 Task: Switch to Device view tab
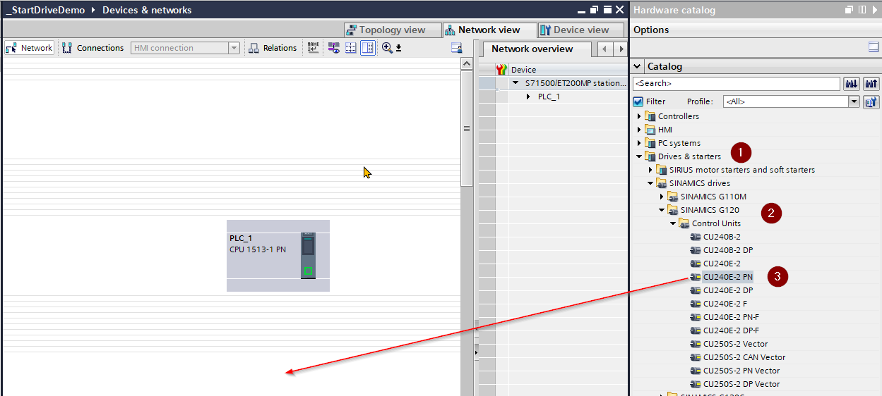[581, 30]
